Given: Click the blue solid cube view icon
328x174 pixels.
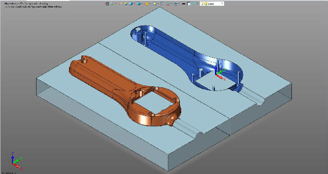Looking at the screenshot, I should pos(131,3).
